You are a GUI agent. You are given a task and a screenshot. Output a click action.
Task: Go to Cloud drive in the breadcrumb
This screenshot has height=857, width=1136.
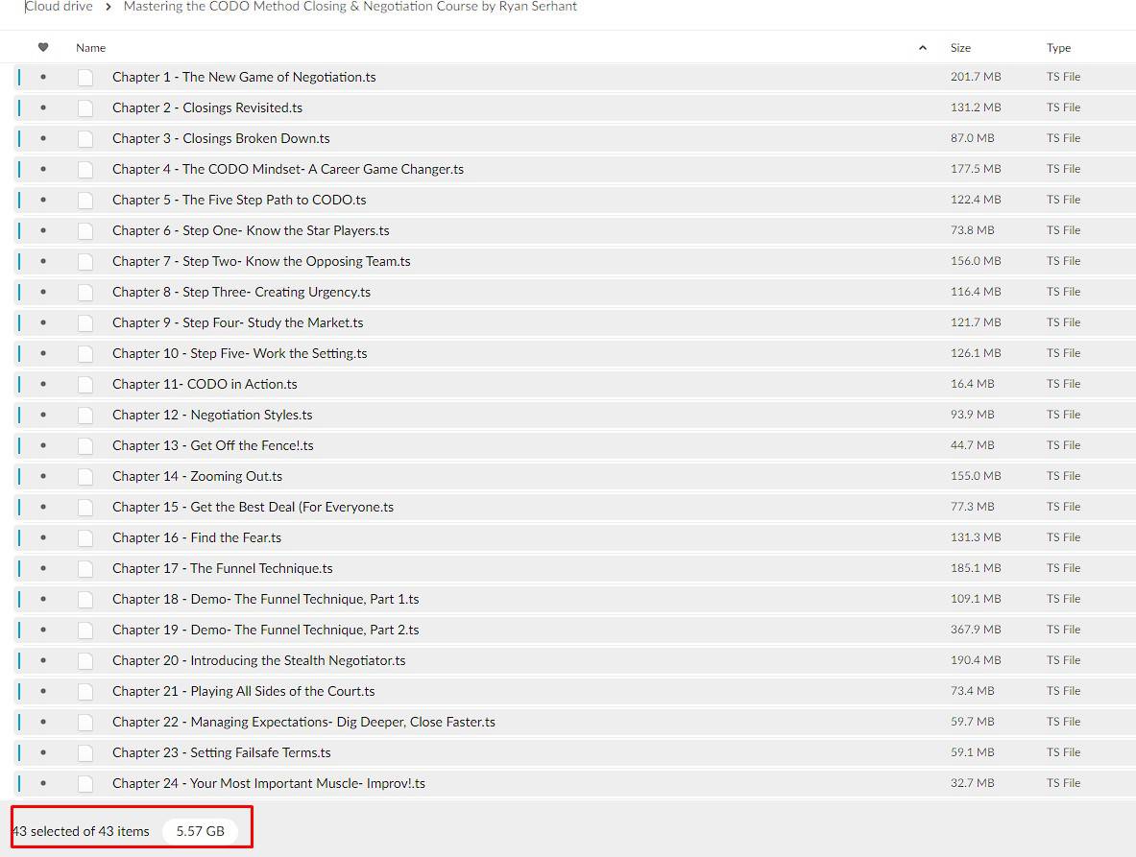click(59, 7)
